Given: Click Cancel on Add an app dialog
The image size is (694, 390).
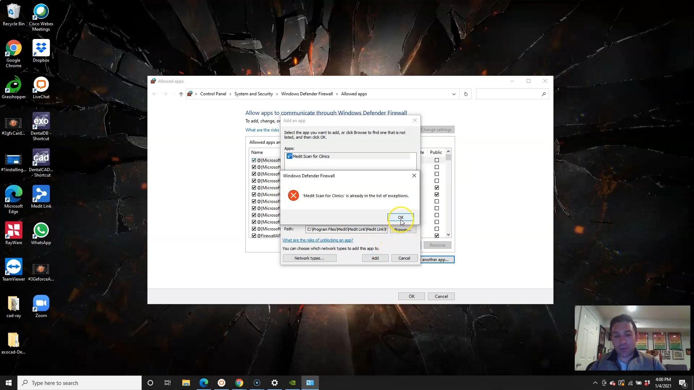Looking at the screenshot, I should pyautogui.click(x=404, y=257).
